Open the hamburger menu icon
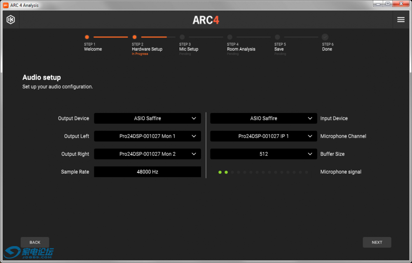The height and width of the screenshot is (263, 412). point(400,20)
